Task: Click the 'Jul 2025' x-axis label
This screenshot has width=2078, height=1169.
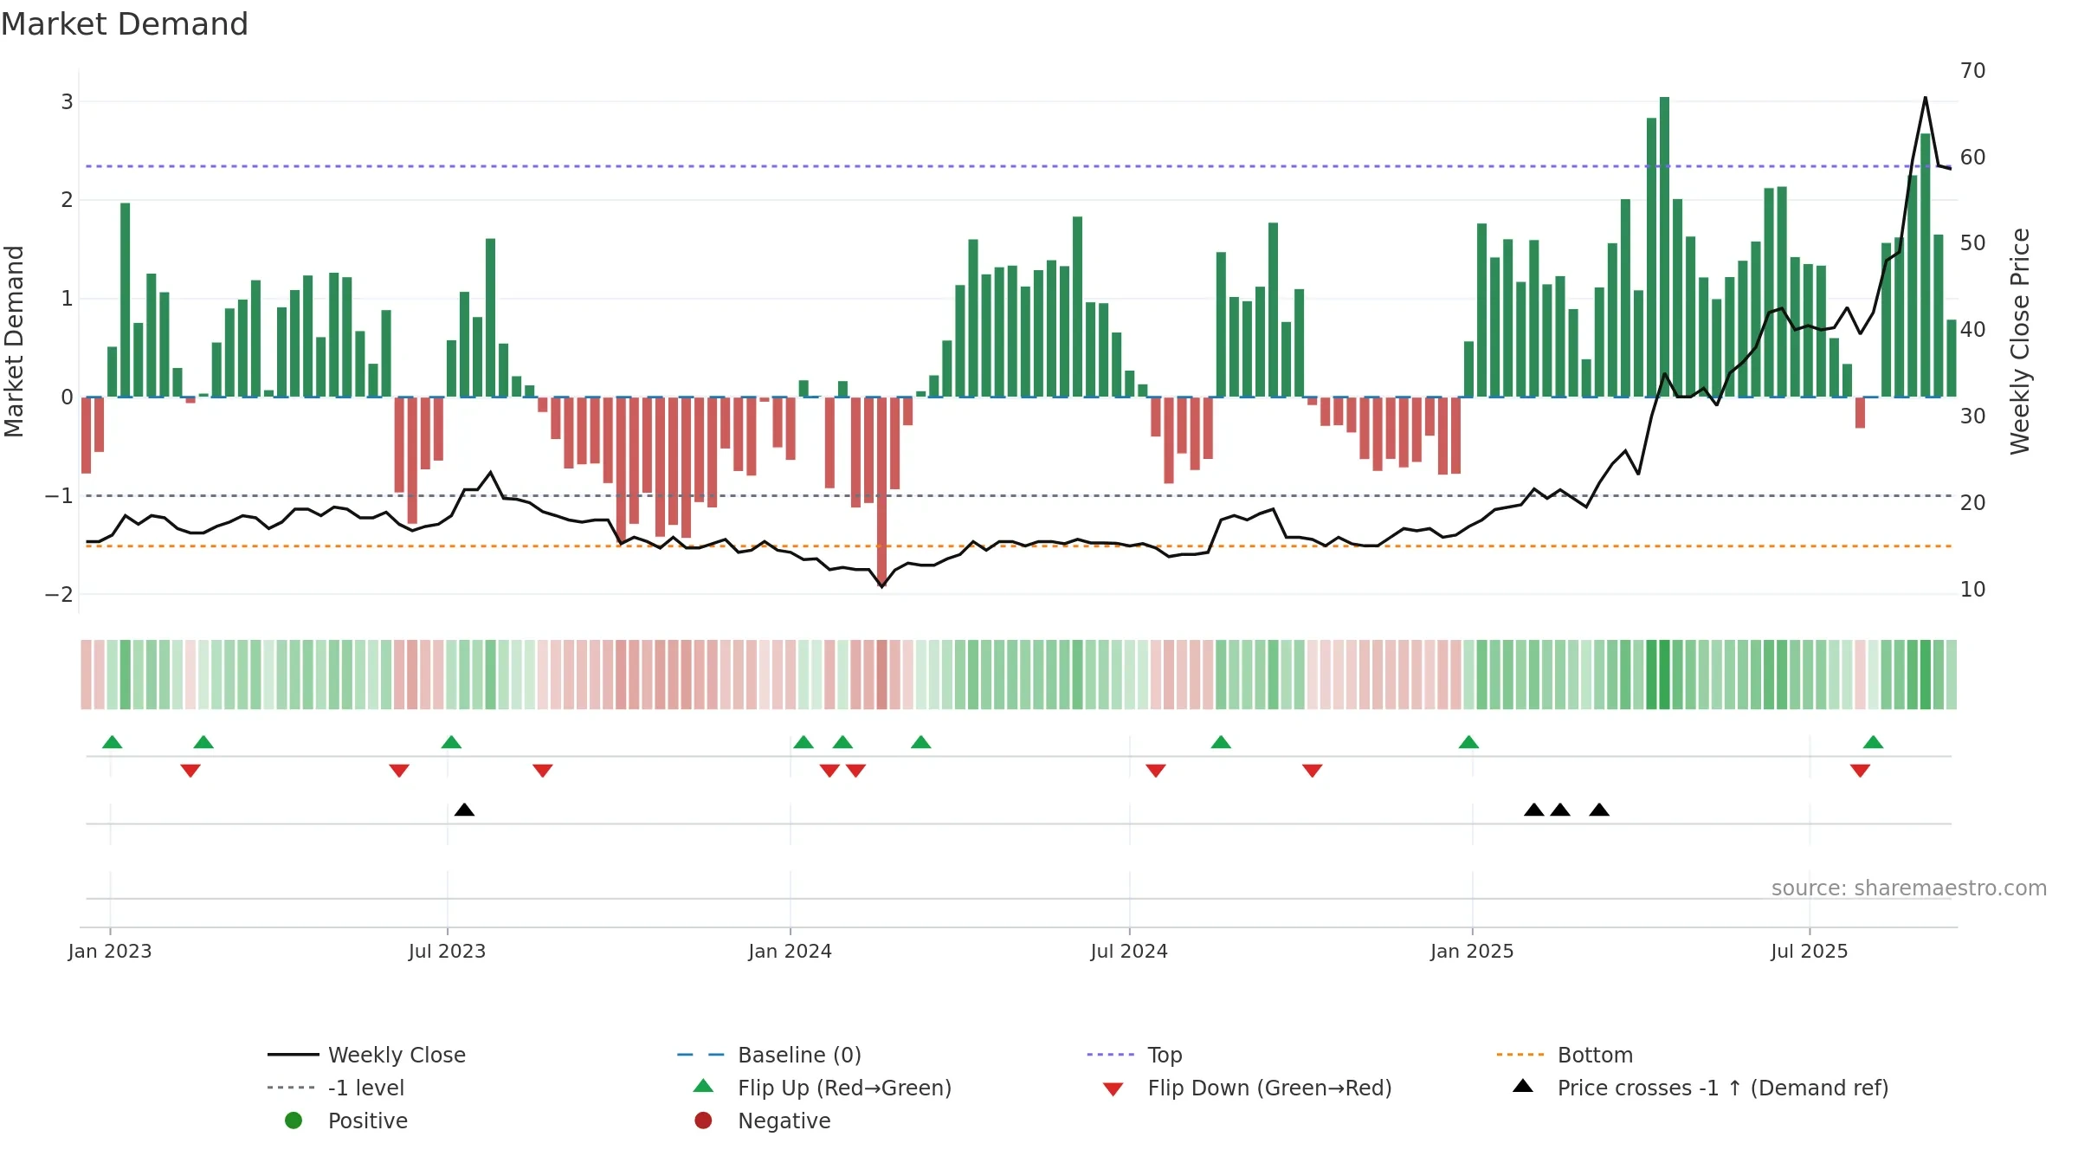Action: coord(1810,951)
